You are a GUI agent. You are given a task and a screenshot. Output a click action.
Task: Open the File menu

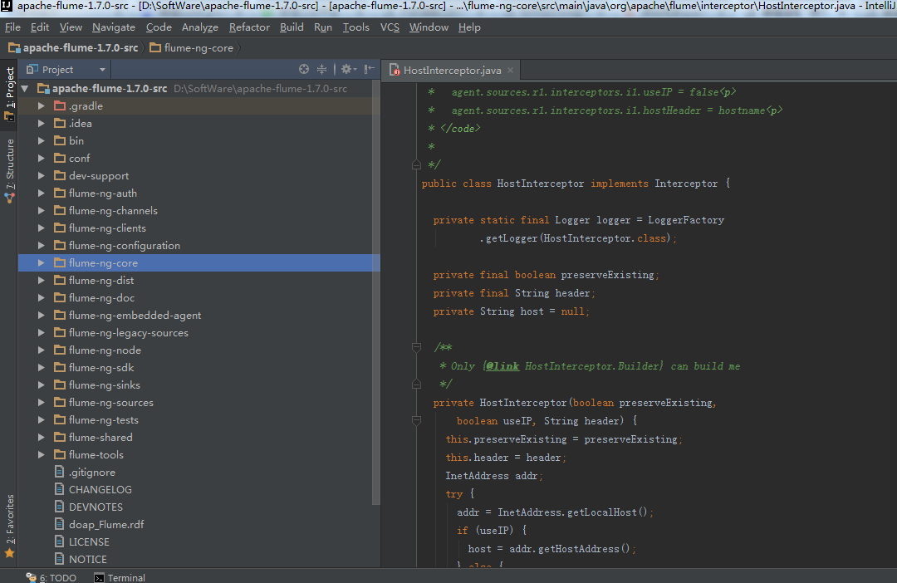12,27
